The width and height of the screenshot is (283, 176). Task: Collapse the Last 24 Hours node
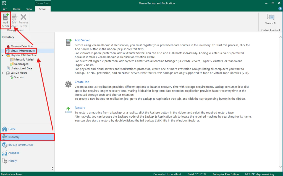pos(3,73)
